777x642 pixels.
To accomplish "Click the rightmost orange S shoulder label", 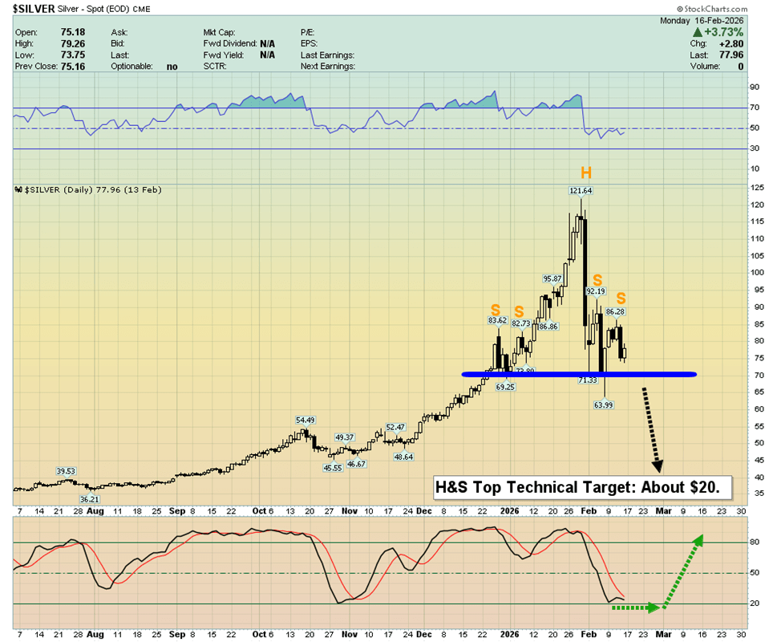I will [621, 299].
